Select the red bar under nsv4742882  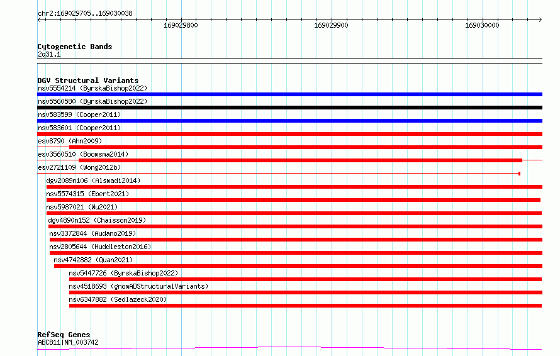pos(298,266)
